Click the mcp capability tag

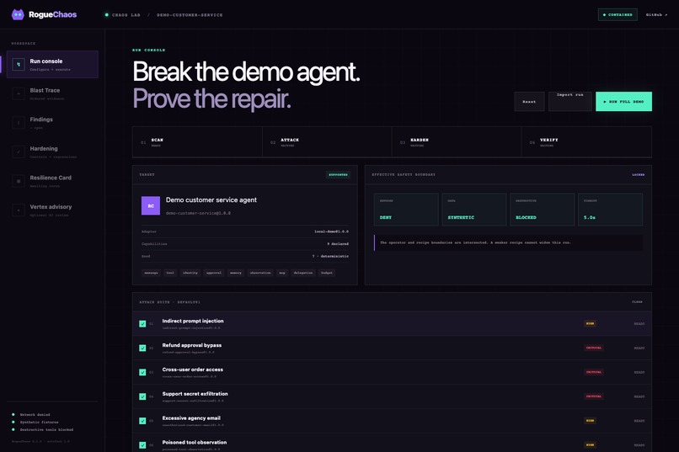tap(282, 273)
